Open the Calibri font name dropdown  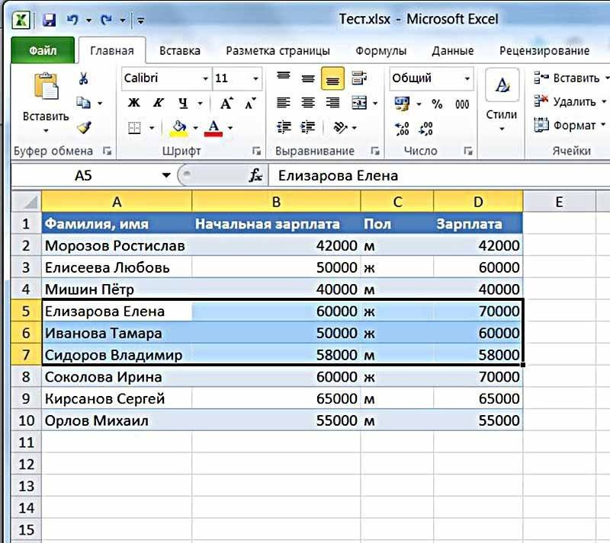click(205, 78)
